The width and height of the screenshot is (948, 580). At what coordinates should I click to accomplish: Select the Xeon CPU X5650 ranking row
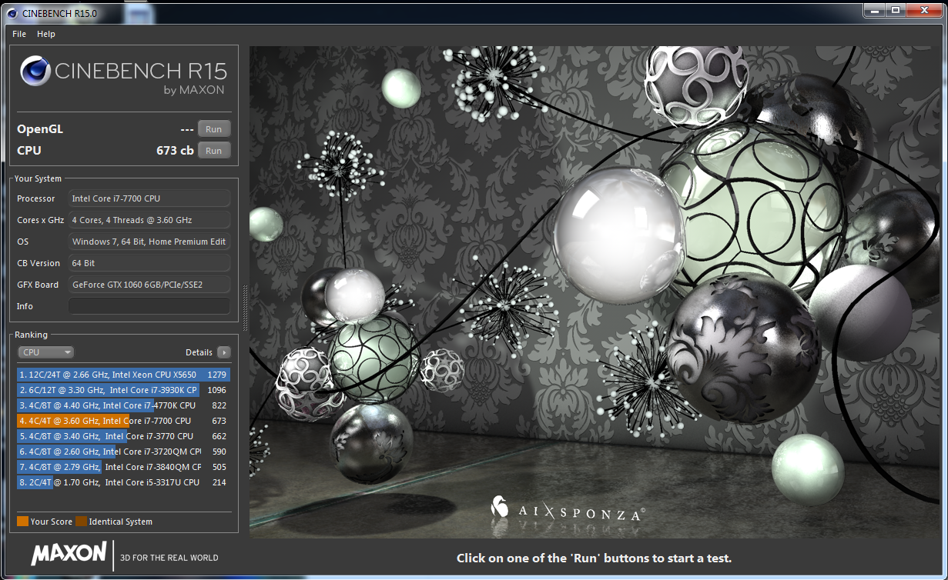pos(123,375)
